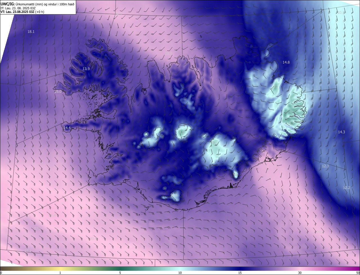The image size is (360, 275).
Task: Click the 27.4 value label
Action: click(x=37, y=229)
